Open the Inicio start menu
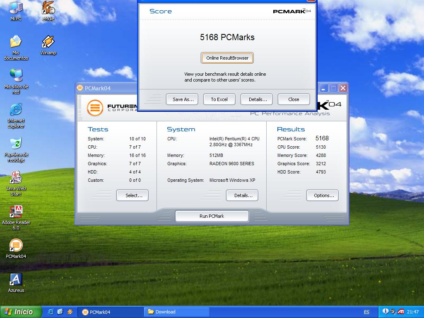This screenshot has height=318, width=424. [x=21, y=312]
